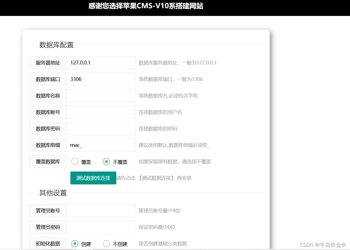This screenshot has height=250, width=350.
Task: Click hint text 保证密码最少6位
Action: point(157,227)
